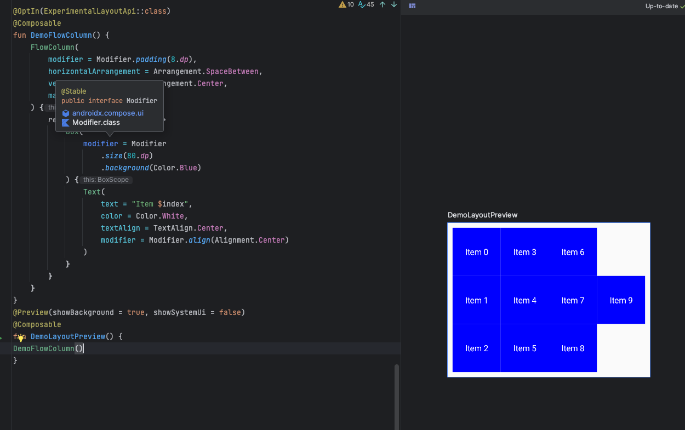Click the 'this: BoxScope' inlay hint
685x430 pixels.
106,180
